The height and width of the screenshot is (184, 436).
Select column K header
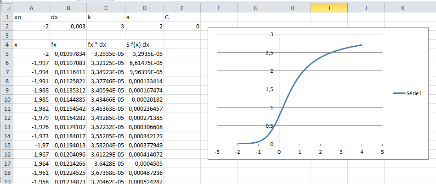[402, 8]
